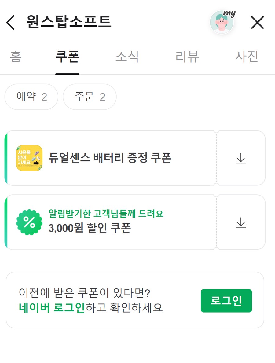
Task: Open the first coupon titled 듀얼센스 배터리 증정 쿠폰
Action: (x=110, y=158)
